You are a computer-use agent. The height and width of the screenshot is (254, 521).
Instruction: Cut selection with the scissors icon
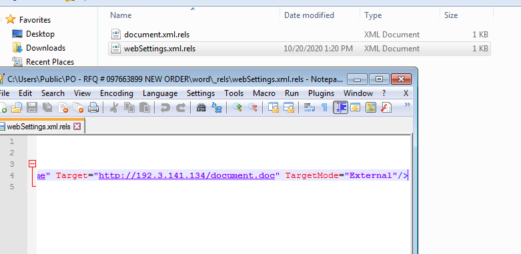114,107
